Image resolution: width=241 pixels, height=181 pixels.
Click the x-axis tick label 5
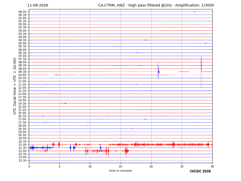click(60, 166)
